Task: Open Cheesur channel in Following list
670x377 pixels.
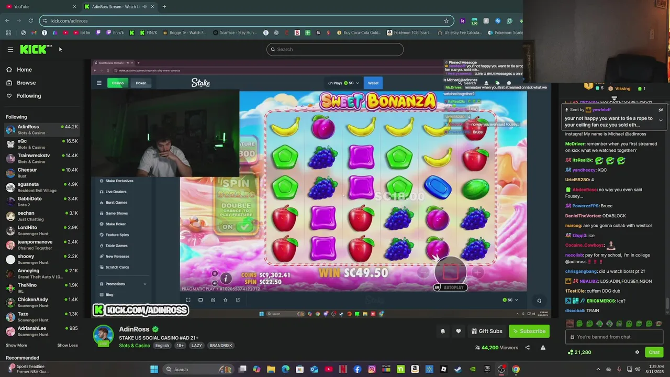Action: tap(42, 173)
